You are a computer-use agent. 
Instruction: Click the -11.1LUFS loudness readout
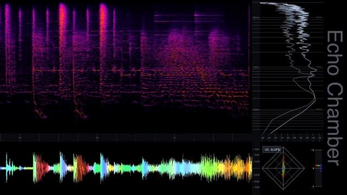point(272,149)
